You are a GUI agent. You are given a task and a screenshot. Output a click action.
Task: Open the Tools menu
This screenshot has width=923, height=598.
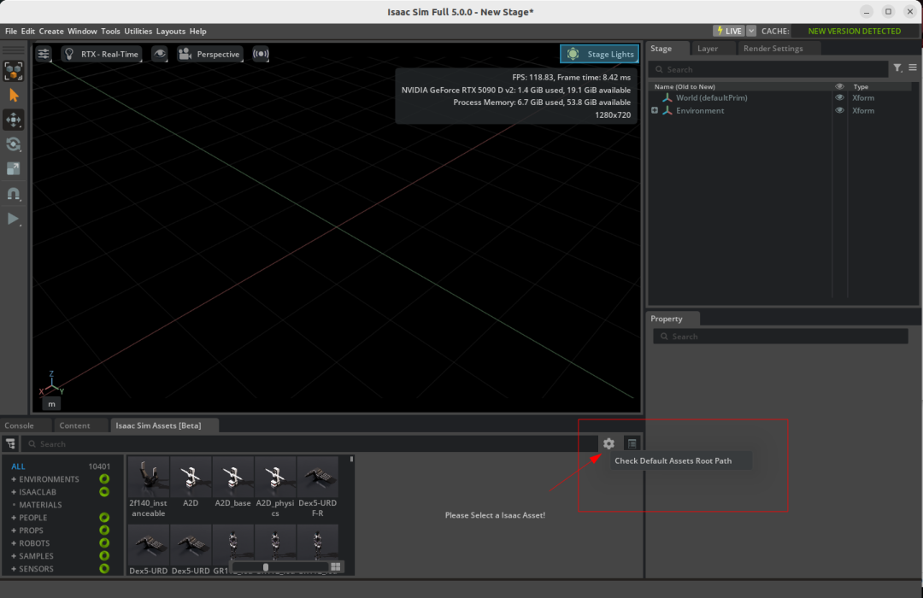coord(110,32)
